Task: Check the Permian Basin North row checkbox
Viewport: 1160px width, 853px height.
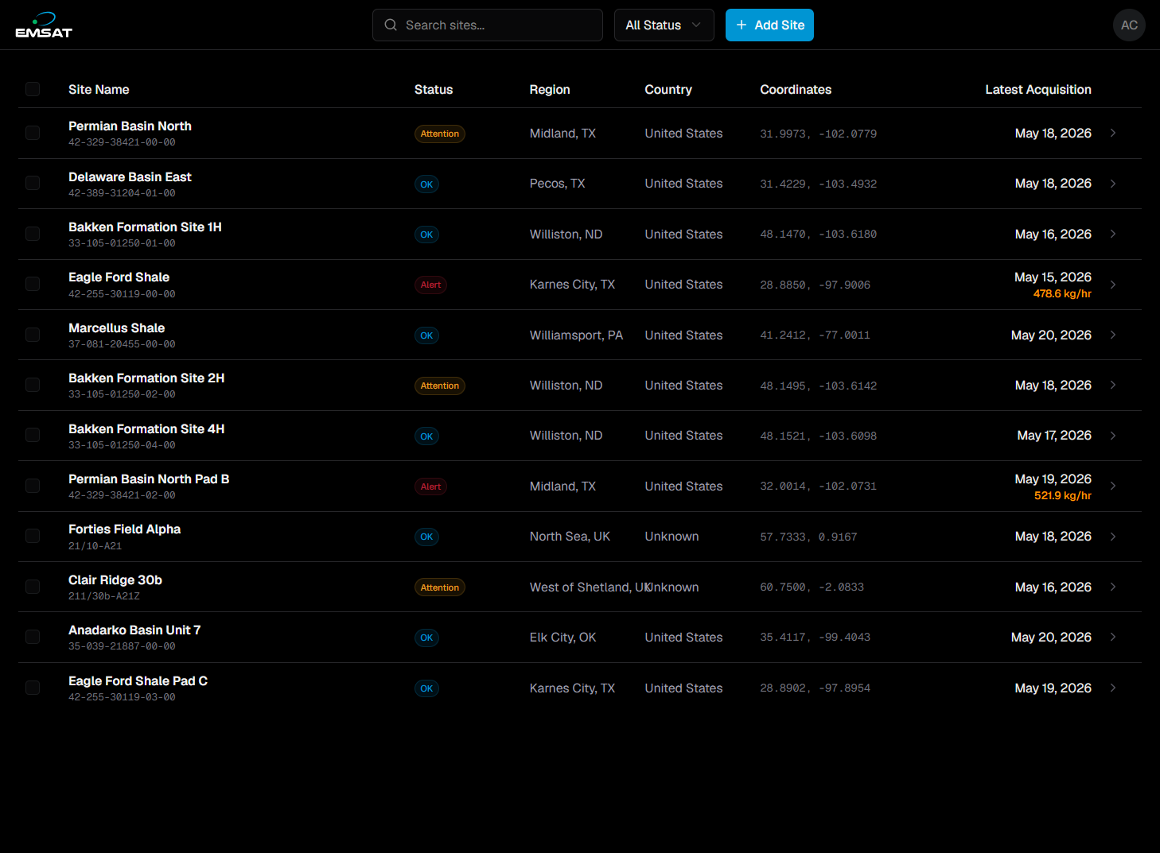Action: [33, 133]
